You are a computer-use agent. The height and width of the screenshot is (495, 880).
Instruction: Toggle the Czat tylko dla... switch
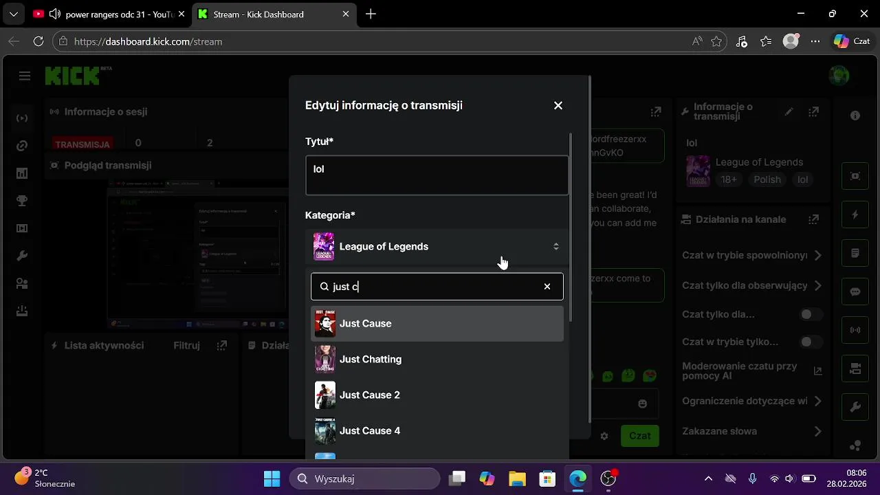click(x=811, y=314)
